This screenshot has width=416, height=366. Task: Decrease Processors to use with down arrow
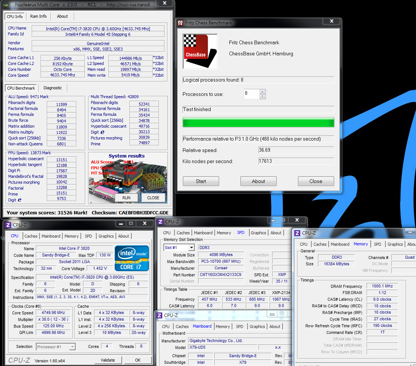[262, 96]
